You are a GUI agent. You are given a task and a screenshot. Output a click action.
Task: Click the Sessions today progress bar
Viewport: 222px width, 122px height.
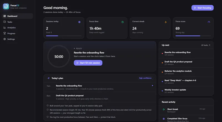[64, 36]
